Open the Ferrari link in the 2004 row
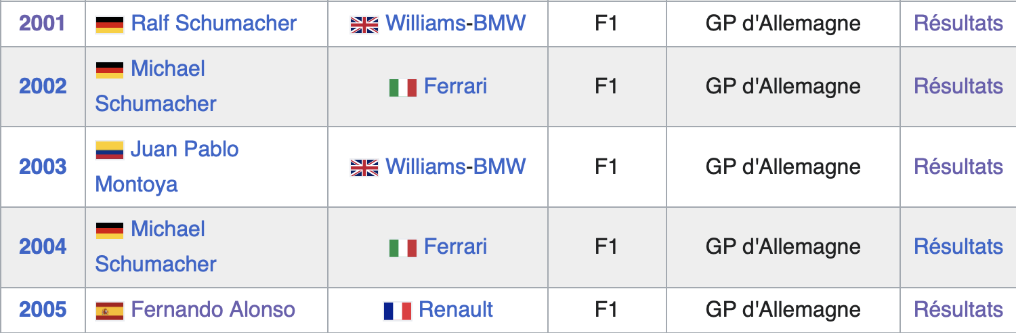This screenshot has height=333, width=1016. point(455,247)
